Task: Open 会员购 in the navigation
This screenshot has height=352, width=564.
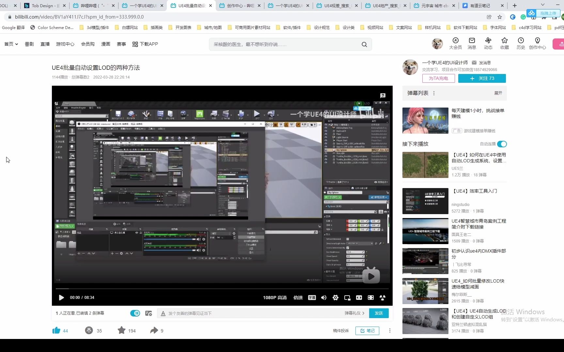Action: point(88,44)
